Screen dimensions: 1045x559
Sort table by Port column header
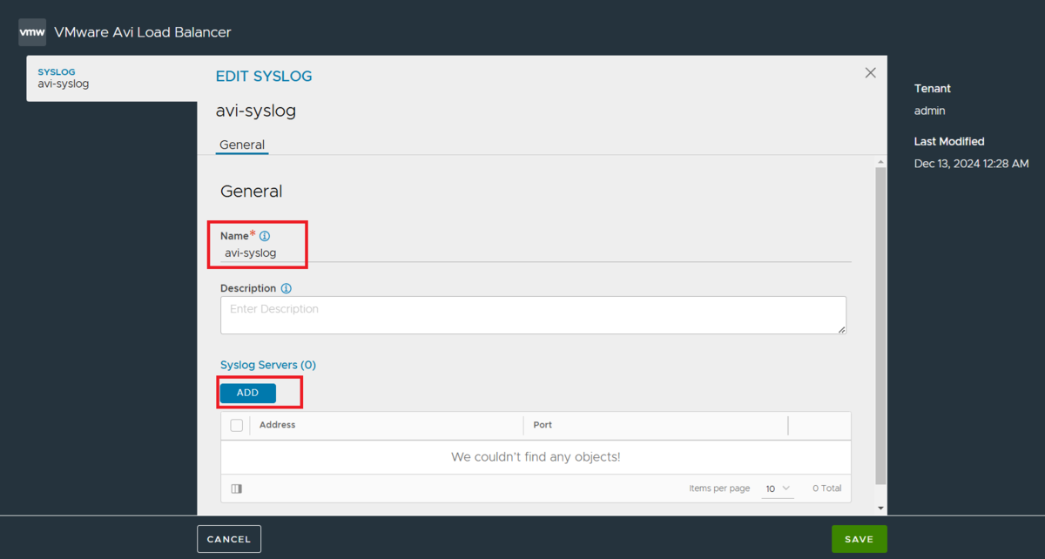[543, 425]
